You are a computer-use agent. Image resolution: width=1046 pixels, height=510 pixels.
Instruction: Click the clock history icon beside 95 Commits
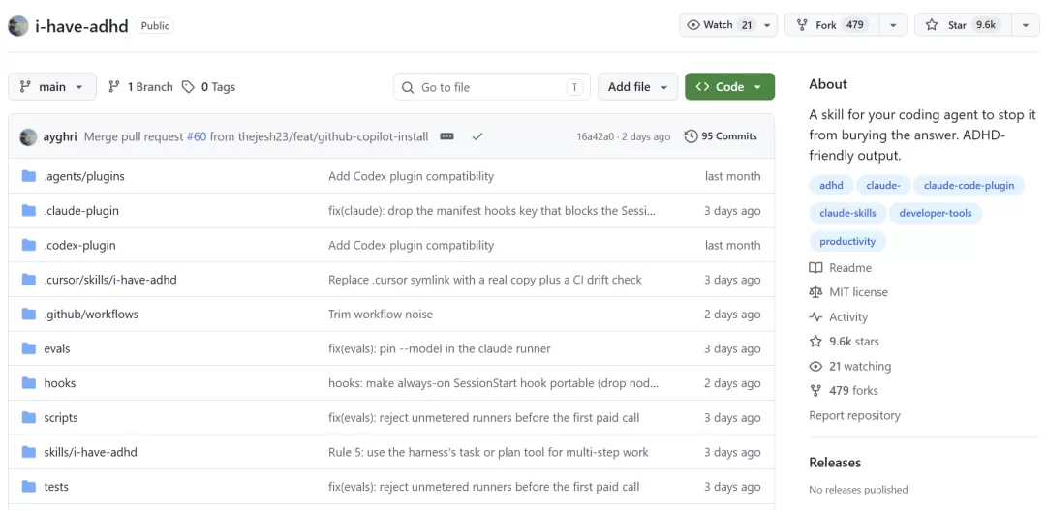(x=692, y=136)
